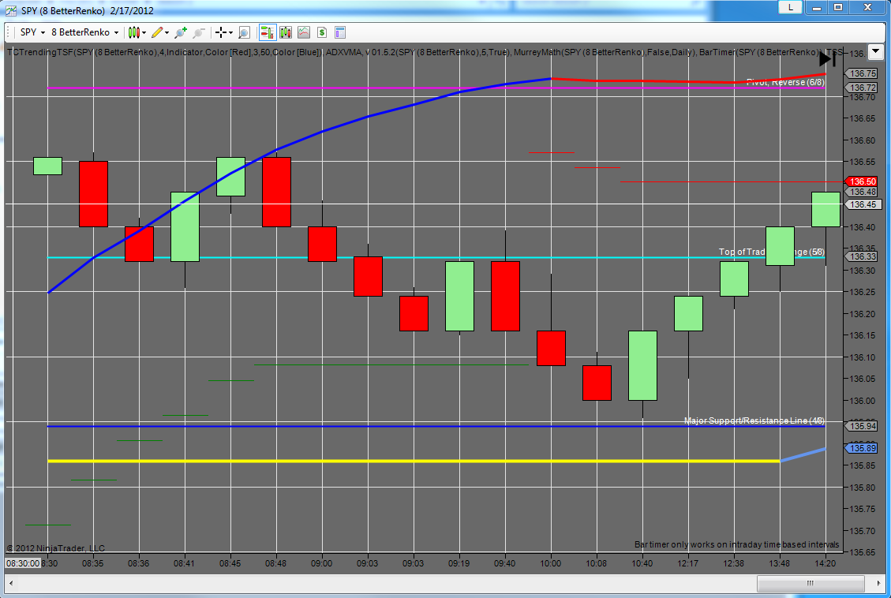Viewport: 891px width, 598px height.
Task: Open the data series bars icon
Action: [285, 32]
